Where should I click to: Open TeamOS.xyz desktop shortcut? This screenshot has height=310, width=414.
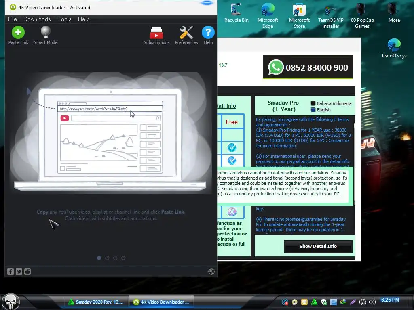[394, 48]
